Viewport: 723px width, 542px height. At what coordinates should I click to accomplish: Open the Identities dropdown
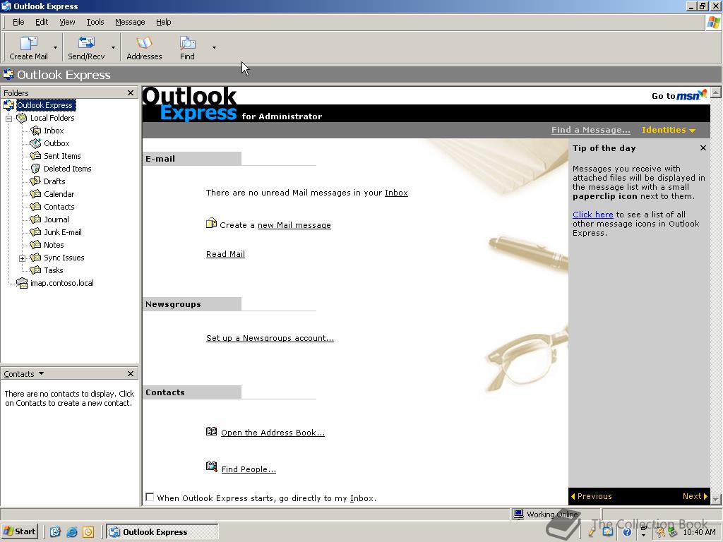pos(668,130)
